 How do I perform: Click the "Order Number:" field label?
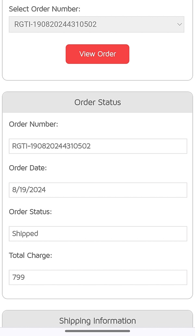[33, 124]
